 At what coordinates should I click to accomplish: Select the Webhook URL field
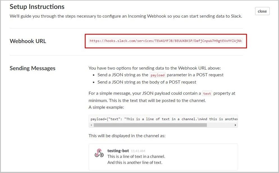[x=166, y=41]
